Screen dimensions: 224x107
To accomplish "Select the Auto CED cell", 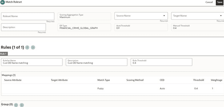I will click(162, 89).
